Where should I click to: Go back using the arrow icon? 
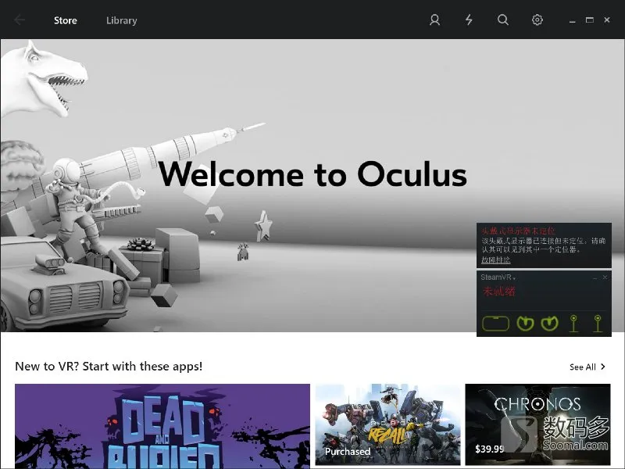19,20
